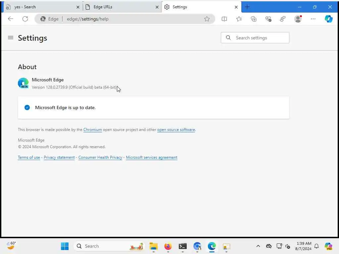
Task: Open the Privacy statement link
Action: pos(59,157)
